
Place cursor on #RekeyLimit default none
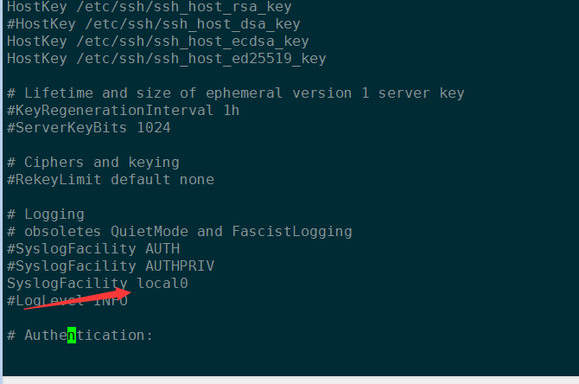pyautogui.click(x=111, y=180)
